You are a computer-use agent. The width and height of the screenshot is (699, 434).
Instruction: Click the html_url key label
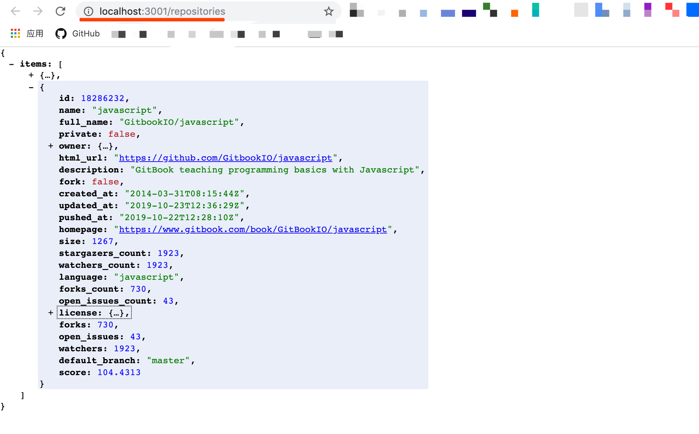pos(83,158)
